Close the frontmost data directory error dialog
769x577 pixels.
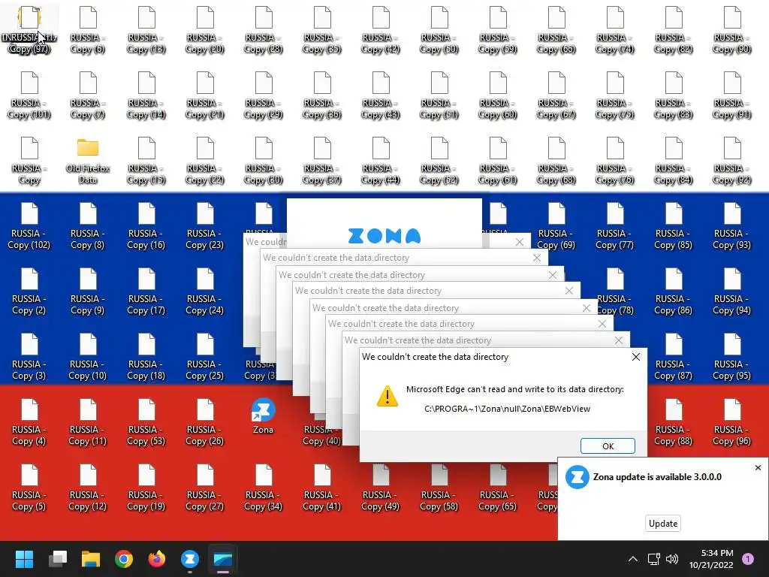pyautogui.click(x=635, y=357)
